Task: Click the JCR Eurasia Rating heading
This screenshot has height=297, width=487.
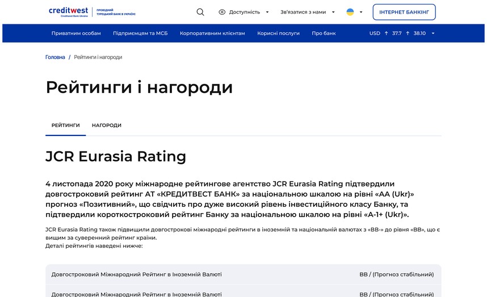Action: point(116,156)
